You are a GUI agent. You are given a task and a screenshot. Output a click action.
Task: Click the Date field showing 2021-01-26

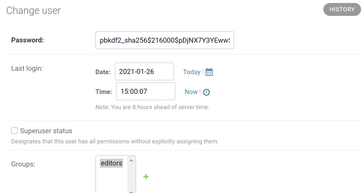(144, 72)
